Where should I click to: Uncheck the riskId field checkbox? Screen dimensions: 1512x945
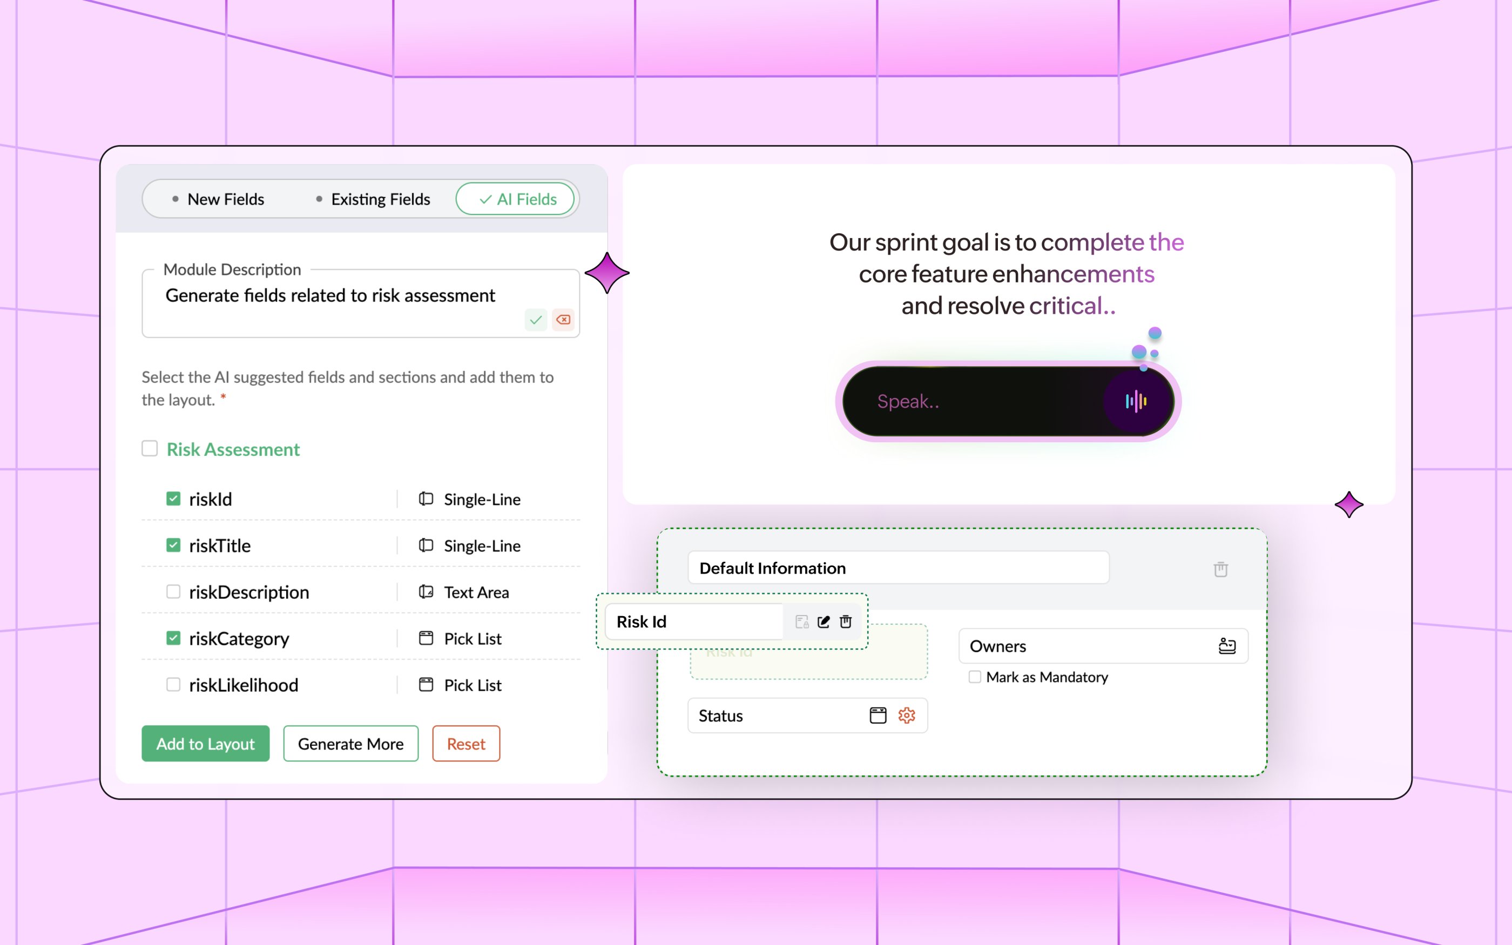(x=173, y=499)
